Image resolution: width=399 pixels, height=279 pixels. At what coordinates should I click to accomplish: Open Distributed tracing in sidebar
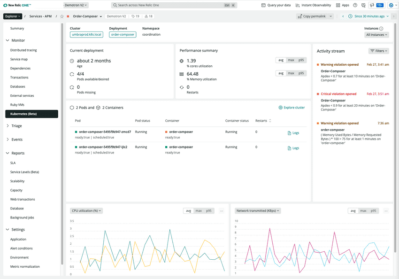tap(23, 50)
